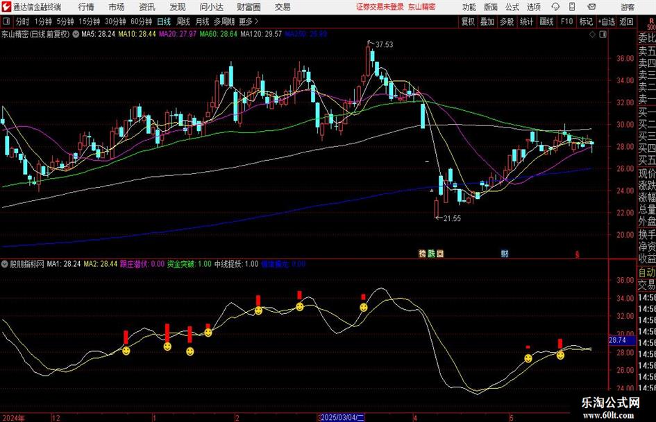Open the 资讯 menu
The width and height of the screenshot is (656, 422).
147,7
